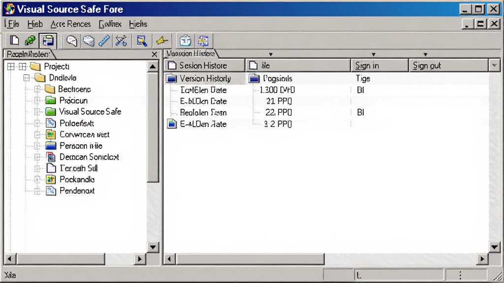Click the Persoon iriile blue icon
504x283 pixels.
point(51,145)
